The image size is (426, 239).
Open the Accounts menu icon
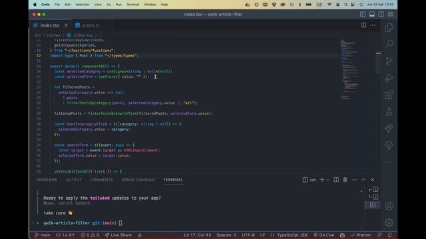tap(389, 206)
